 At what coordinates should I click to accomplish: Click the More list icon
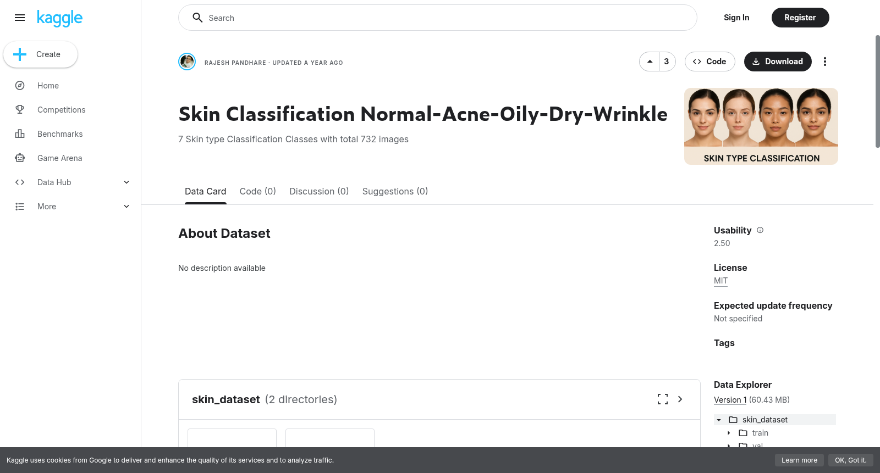click(x=20, y=207)
